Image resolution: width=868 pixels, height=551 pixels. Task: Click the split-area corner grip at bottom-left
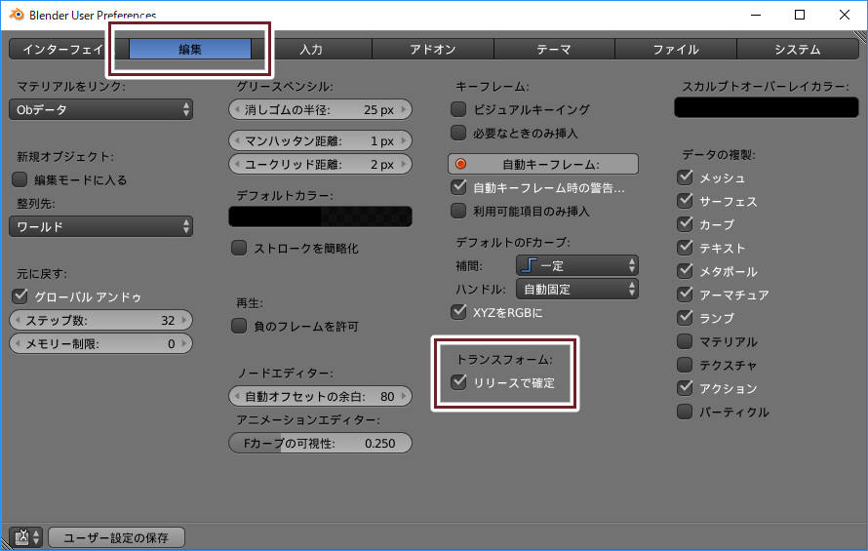5,542
